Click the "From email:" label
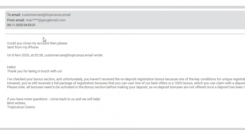 point(16,20)
